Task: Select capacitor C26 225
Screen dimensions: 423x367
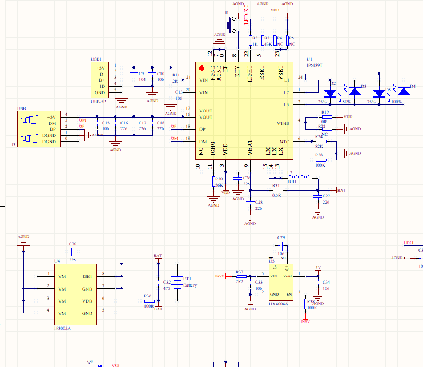Action: click(x=237, y=178)
